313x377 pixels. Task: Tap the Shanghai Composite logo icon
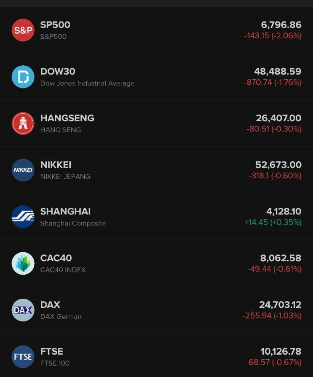23,217
